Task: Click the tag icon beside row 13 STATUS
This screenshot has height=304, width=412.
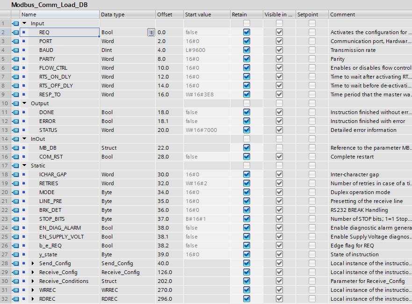Action: (x=15, y=130)
